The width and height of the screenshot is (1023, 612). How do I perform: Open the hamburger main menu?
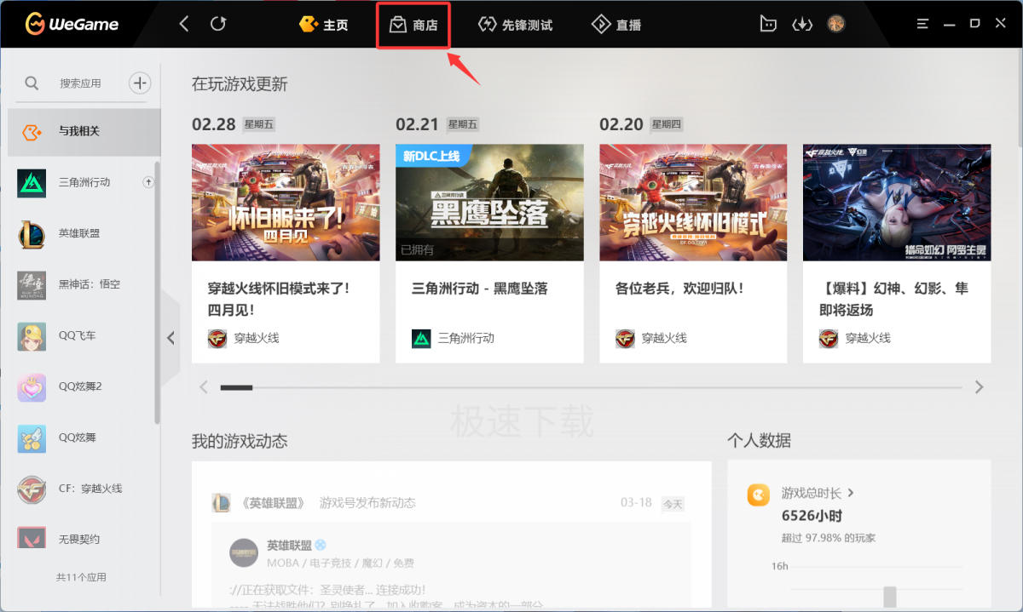pos(922,24)
